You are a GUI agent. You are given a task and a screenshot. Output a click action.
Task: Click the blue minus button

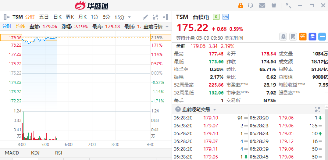coord(322,37)
